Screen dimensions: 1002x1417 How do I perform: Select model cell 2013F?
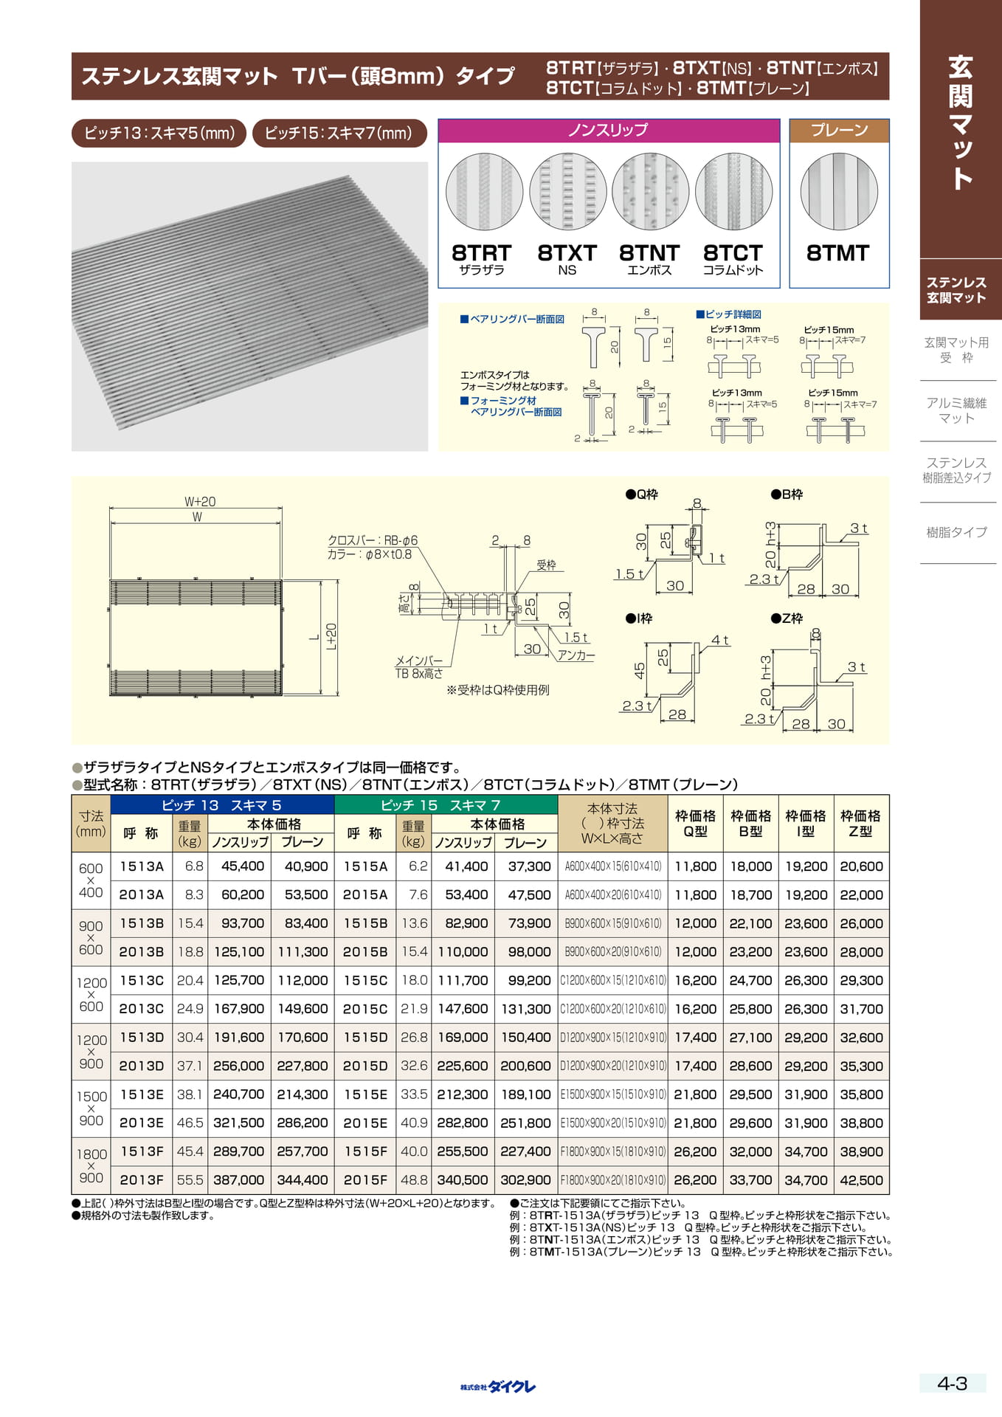(142, 1180)
